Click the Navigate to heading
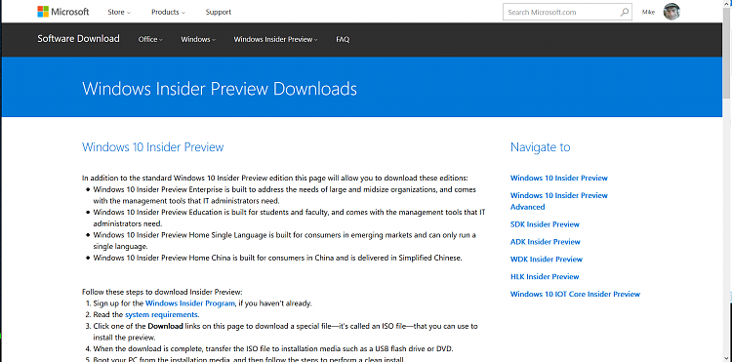Image resolution: width=732 pixels, height=362 pixels. click(540, 147)
